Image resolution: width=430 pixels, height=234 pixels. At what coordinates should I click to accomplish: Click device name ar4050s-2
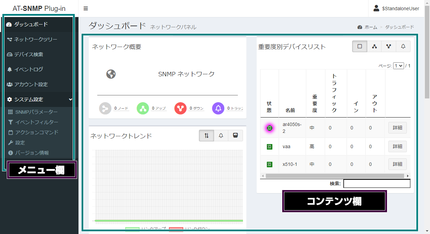pos(292,128)
